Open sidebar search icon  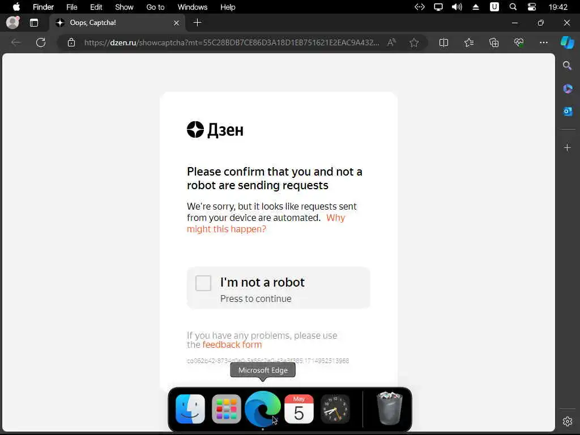pyautogui.click(x=567, y=66)
